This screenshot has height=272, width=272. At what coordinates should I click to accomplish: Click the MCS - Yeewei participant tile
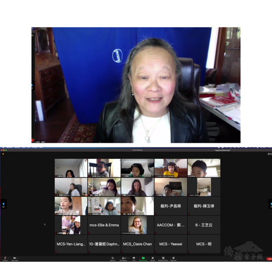(x=171, y=244)
